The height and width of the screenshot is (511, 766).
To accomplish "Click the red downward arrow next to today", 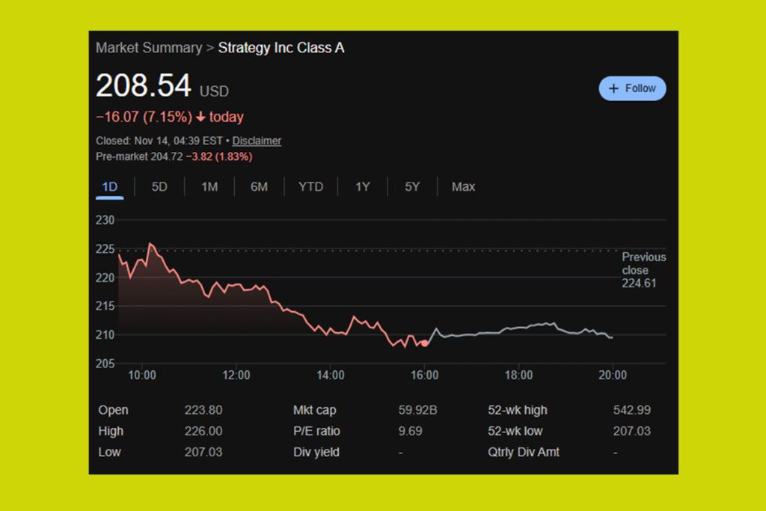I will click(202, 117).
